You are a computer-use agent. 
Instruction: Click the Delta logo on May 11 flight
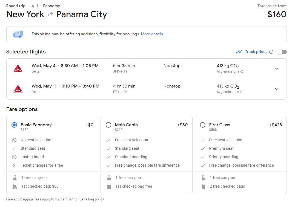pos(18,89)
